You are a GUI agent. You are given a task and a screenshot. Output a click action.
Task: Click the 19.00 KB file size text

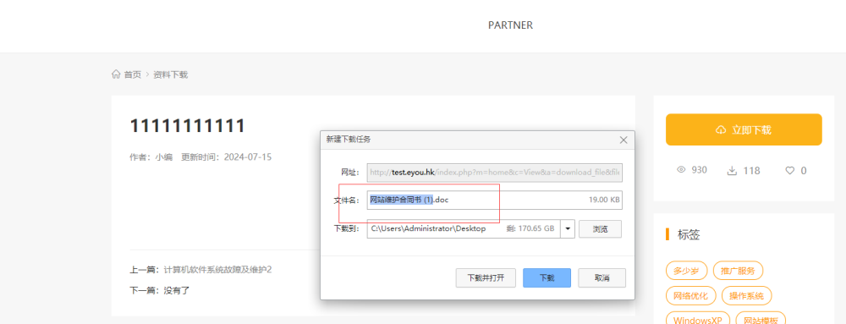point(604,200)
